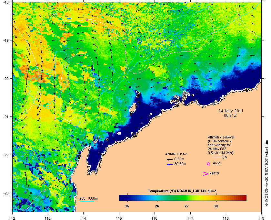
Task: Click the blue 30-80m legend arrow
Action: [x=170, y=164]
